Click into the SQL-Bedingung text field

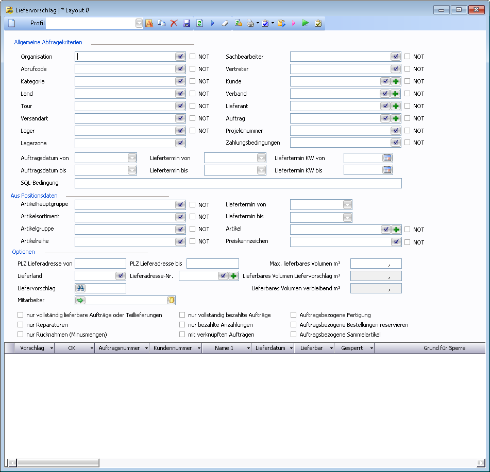point(238,183)
